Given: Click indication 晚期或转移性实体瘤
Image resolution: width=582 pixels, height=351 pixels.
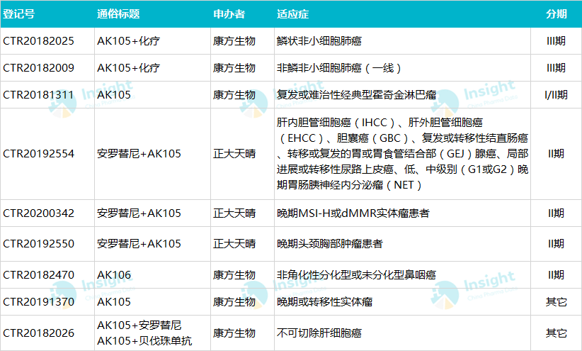Looking at the screenshot, I should [324, 301].
